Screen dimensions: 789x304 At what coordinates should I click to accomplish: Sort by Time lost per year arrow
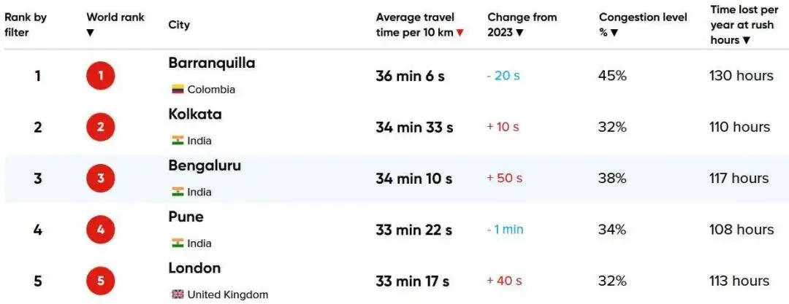click(x=746, y=40)
